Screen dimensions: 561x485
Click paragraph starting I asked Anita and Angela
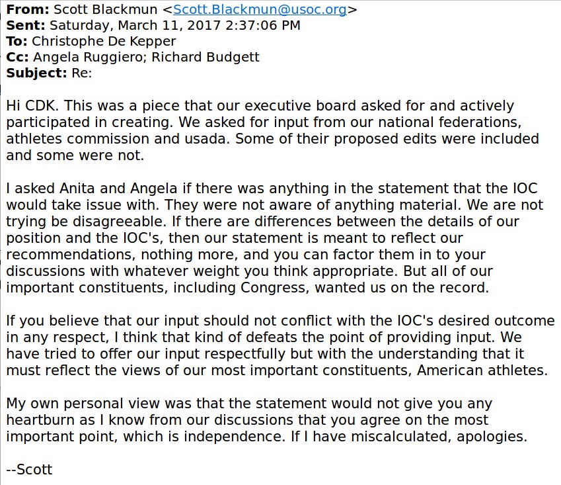pyautogui.click(x=274, y=238)
